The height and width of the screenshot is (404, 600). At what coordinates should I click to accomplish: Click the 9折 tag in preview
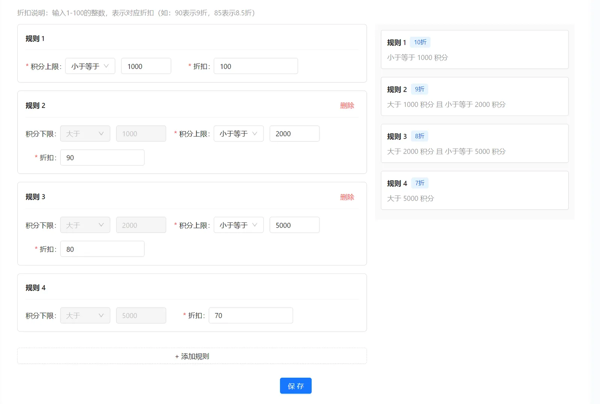[420, 89]
